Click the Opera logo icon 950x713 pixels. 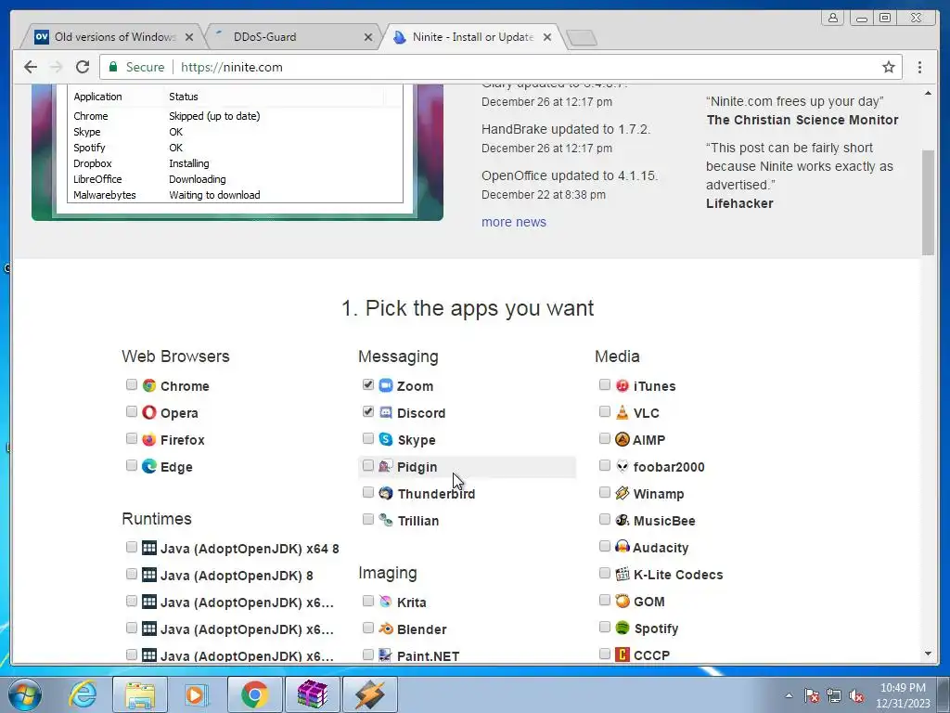[x=149, y=412]
